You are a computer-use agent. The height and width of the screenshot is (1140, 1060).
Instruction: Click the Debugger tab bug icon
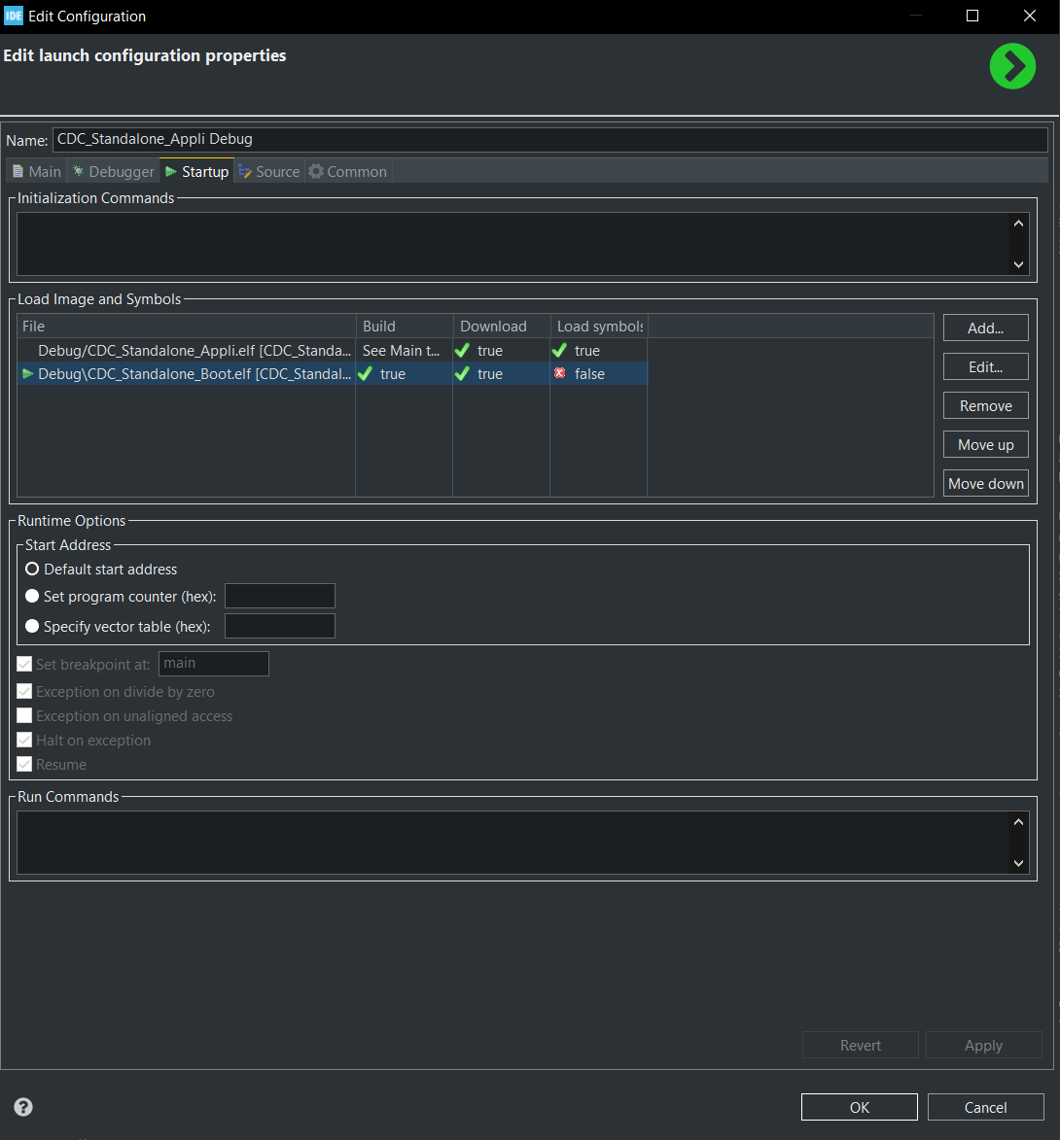coord(79,171)
